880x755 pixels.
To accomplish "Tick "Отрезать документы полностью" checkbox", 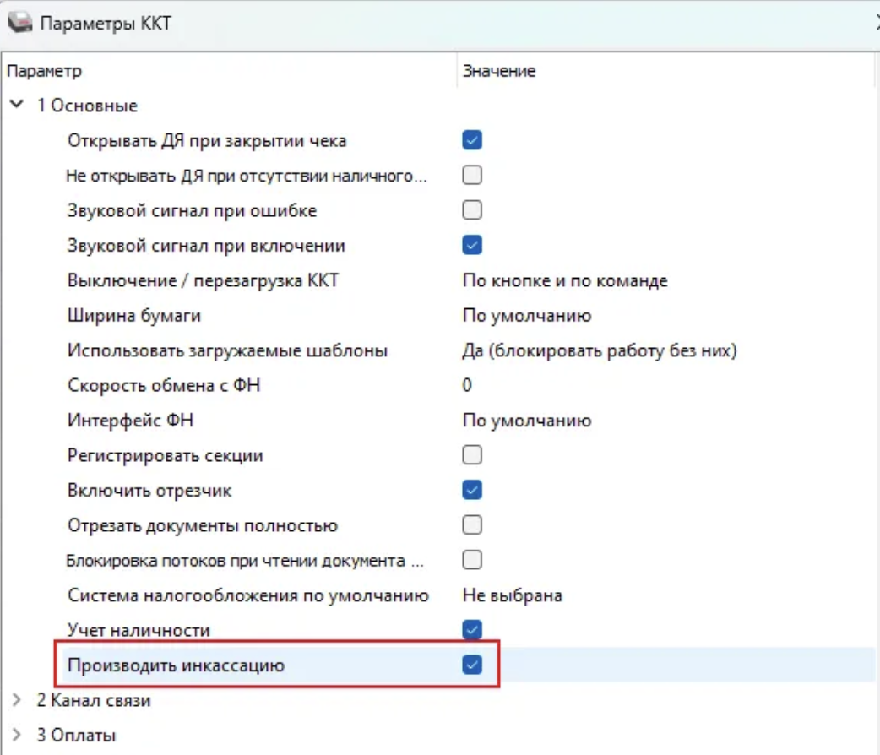I will (472, 525).
